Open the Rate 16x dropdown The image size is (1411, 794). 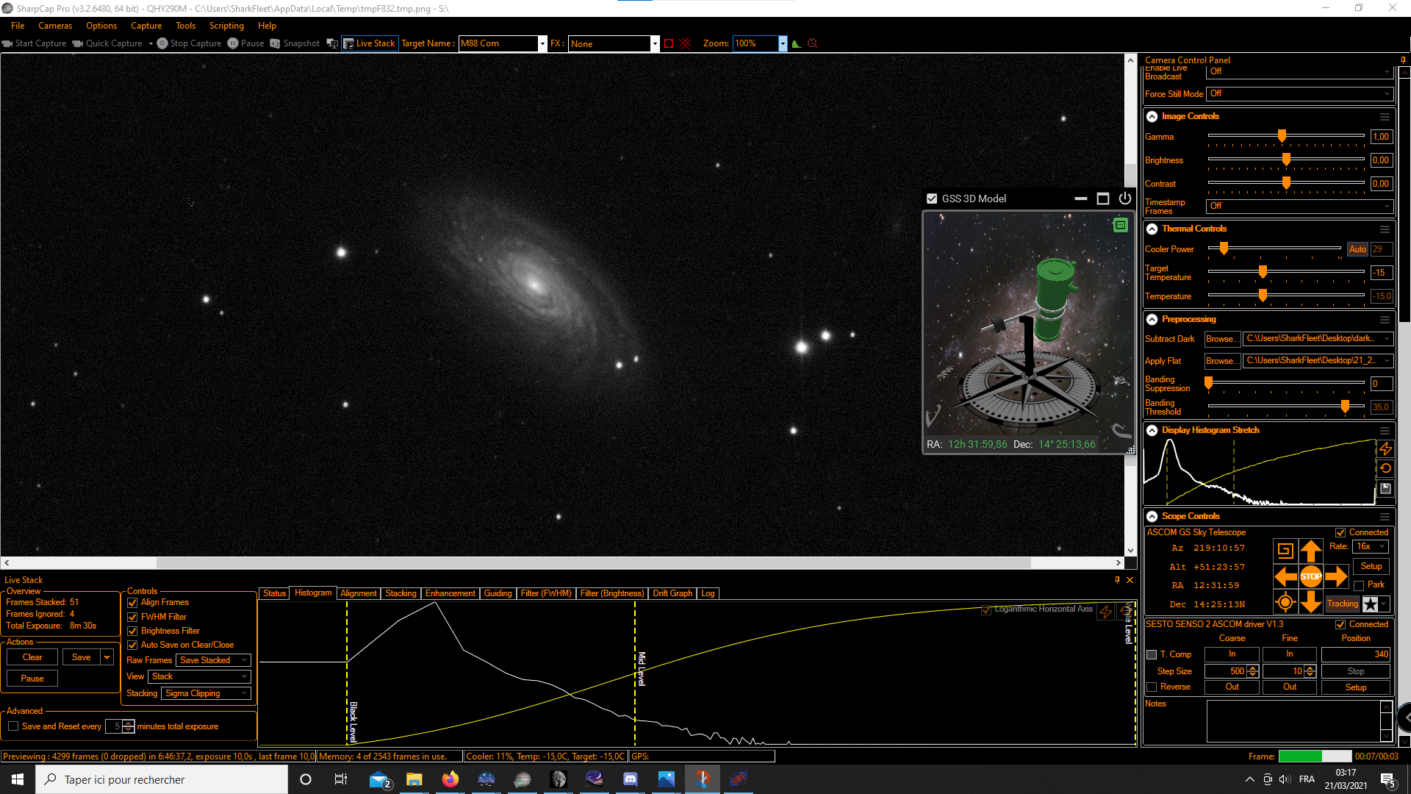(1370, 546)
